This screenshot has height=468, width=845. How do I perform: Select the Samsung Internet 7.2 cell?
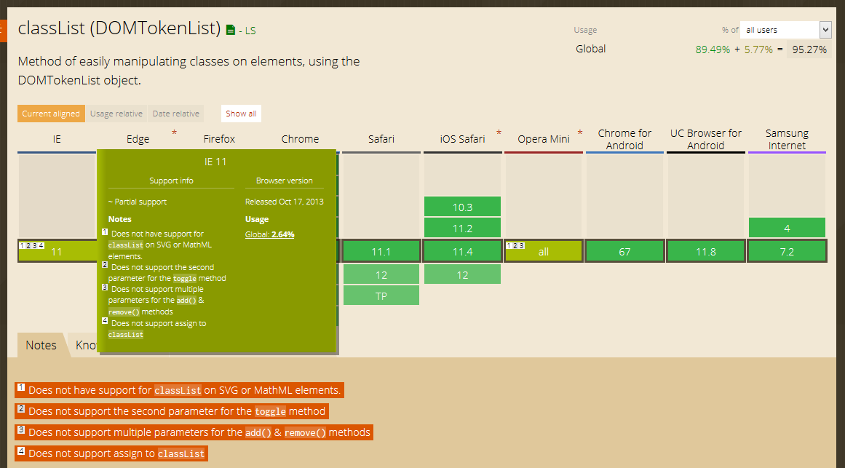pyautogui.click(x=787, y=252)
